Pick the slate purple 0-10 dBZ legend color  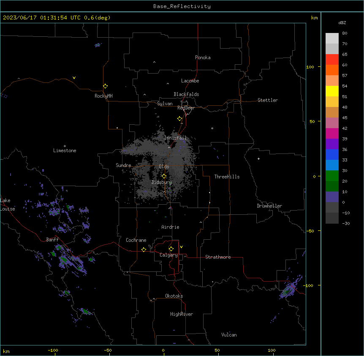(332, 197)
